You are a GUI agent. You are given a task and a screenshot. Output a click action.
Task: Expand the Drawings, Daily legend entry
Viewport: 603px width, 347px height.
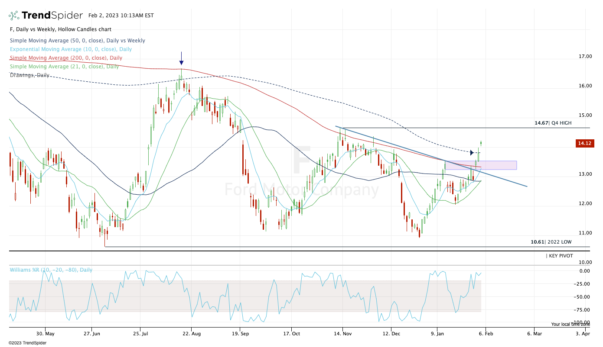click(29, 75)
